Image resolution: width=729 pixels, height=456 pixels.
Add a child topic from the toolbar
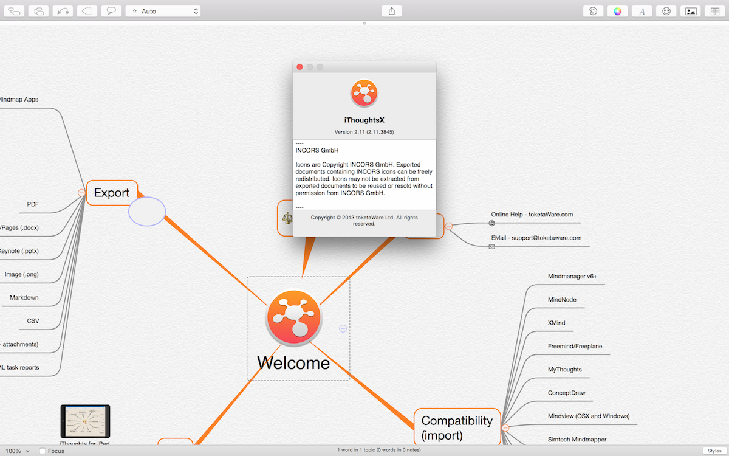14,11
